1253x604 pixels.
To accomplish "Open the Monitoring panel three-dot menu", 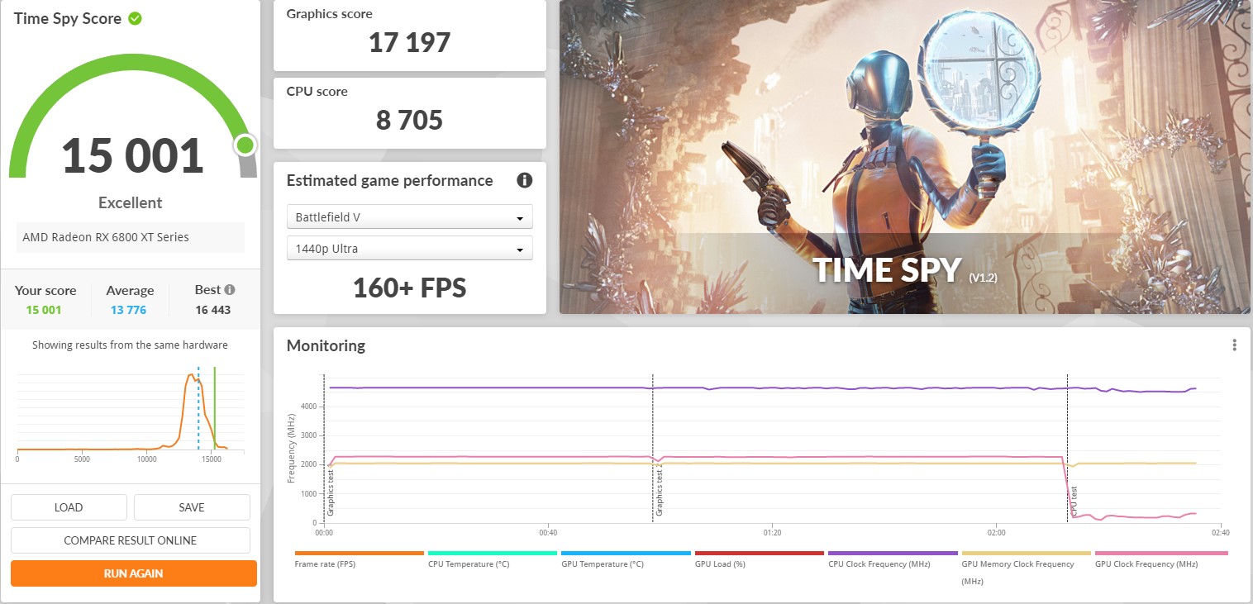I will coord(1235,345).
